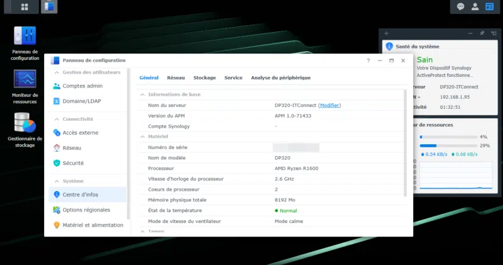Viewport: 503px width, 265px height.
Task: Open Accès externe settings
Action: click(87, 133)
